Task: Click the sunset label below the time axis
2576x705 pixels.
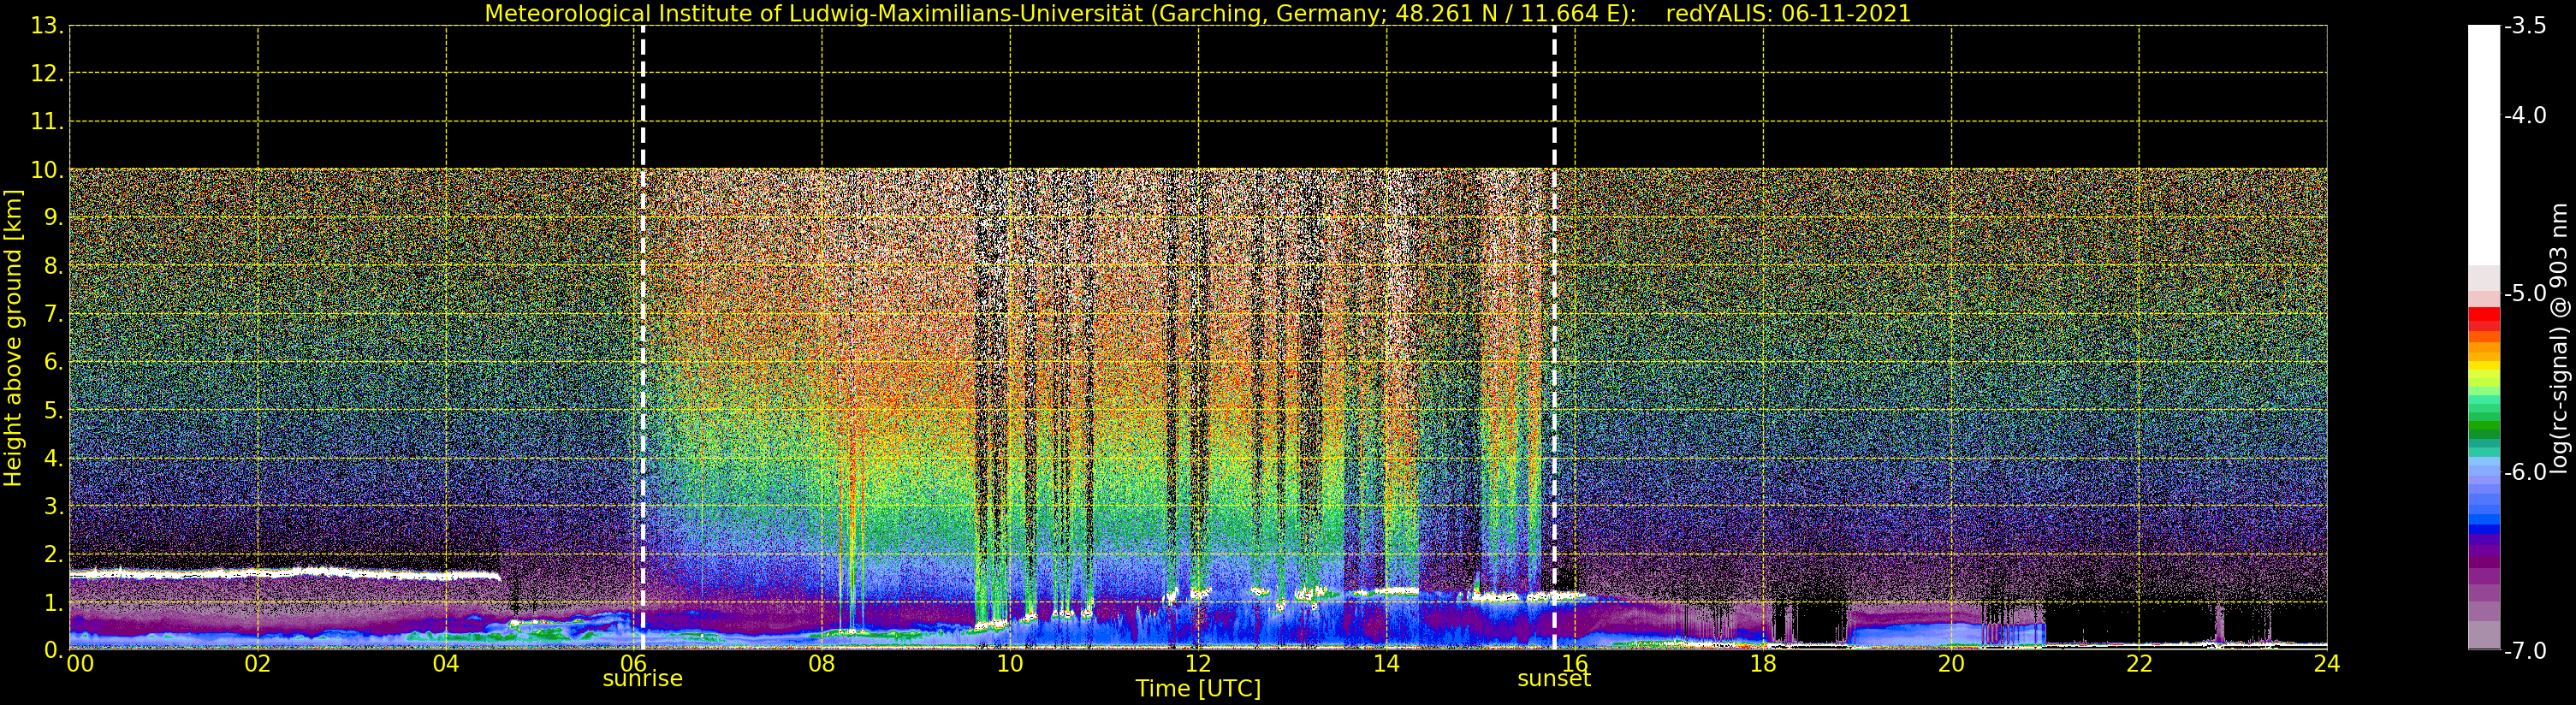Action: [1553, 679]
